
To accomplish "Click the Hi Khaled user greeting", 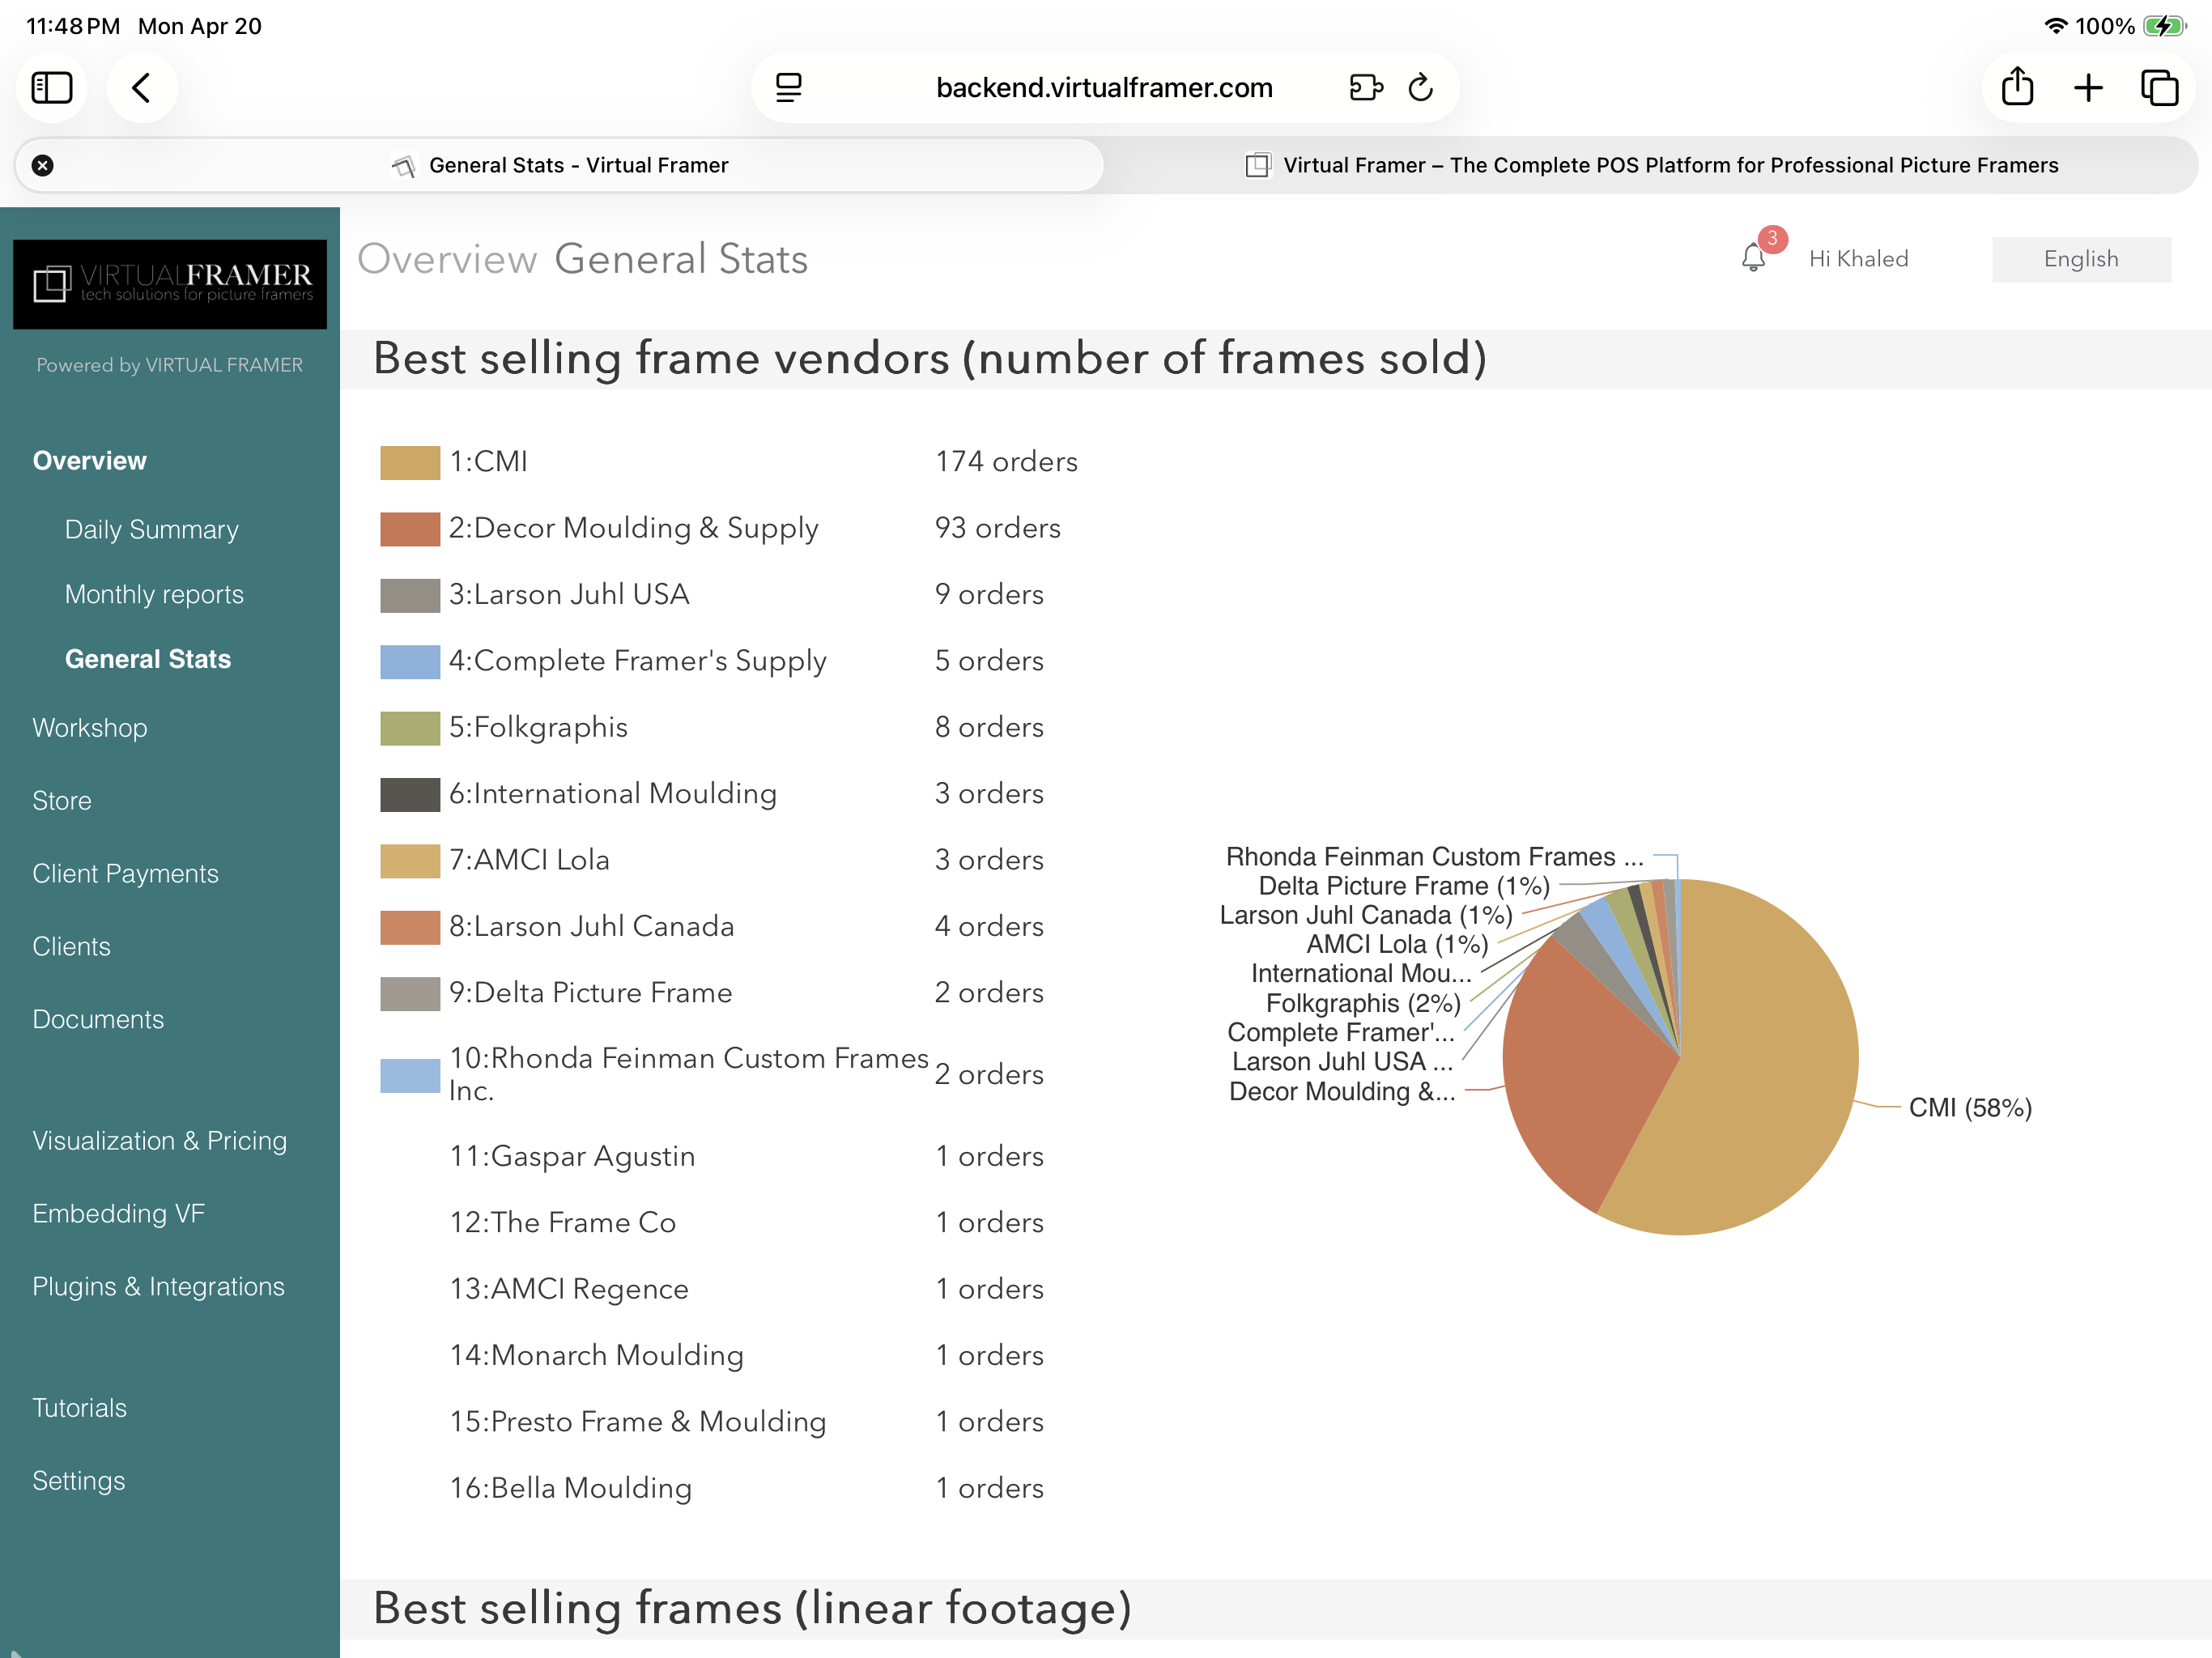I will 1858,259.
